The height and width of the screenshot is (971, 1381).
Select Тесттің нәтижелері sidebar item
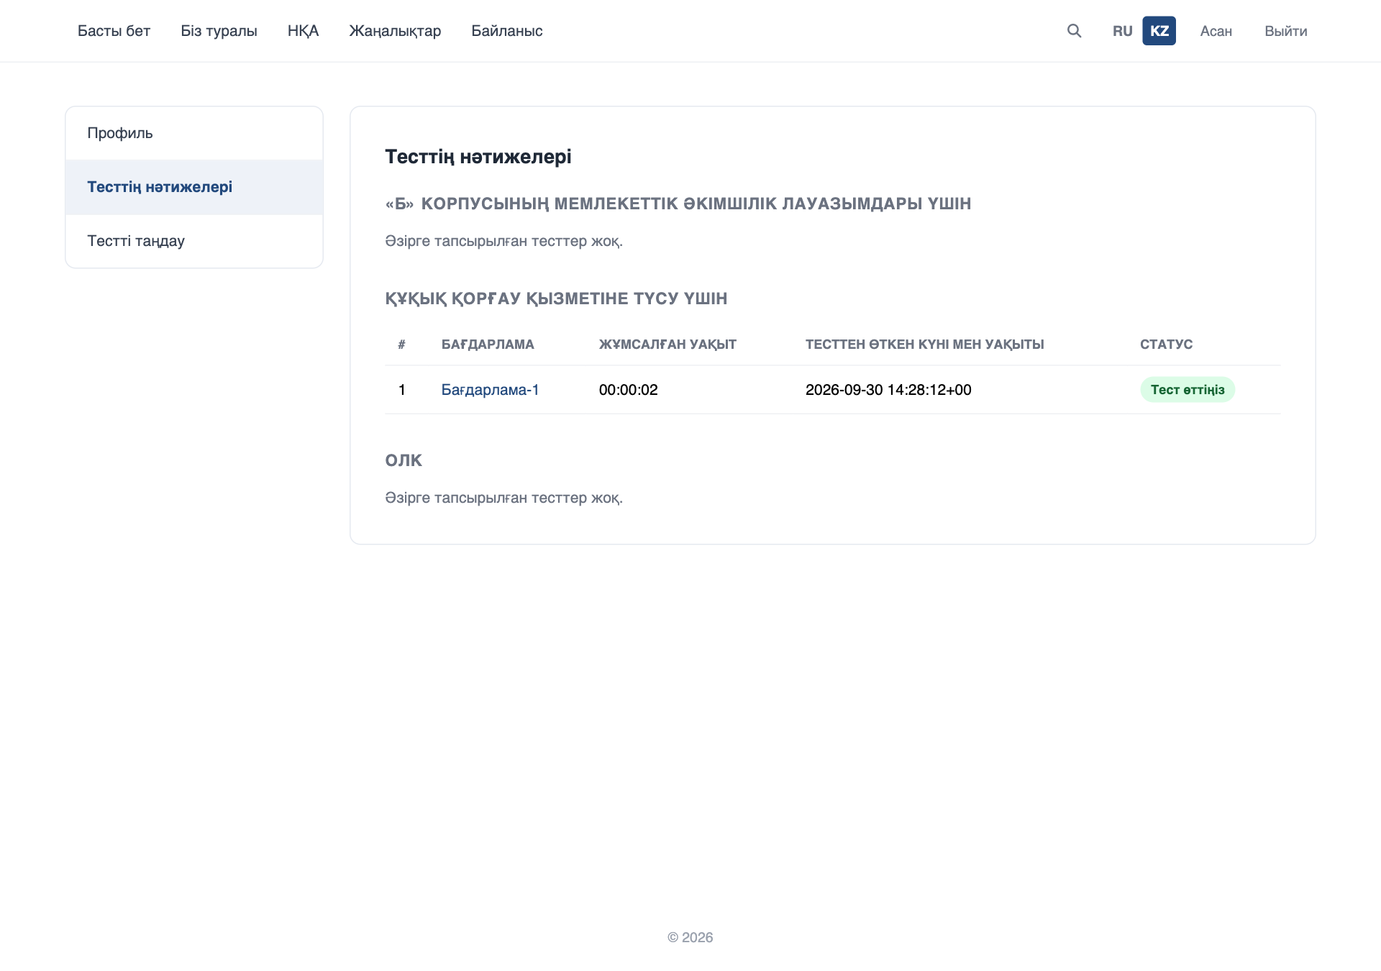click(194, 187)
